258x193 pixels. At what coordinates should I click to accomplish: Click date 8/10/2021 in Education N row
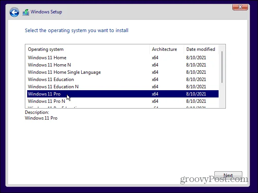click(196, 86)
